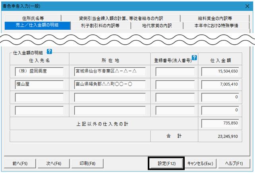Close the 青色申告入力(一般) dialog
Image resolution: width=255 pixels, height=173 pixels.
coord(247,6)
